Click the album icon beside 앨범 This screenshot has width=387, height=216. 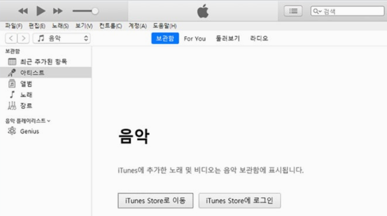tap(12, 84)
